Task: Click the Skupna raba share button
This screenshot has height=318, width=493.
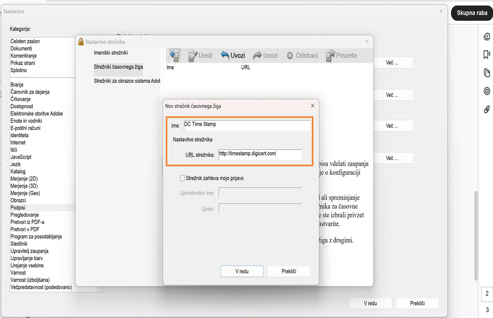Action: pos(472,13)
